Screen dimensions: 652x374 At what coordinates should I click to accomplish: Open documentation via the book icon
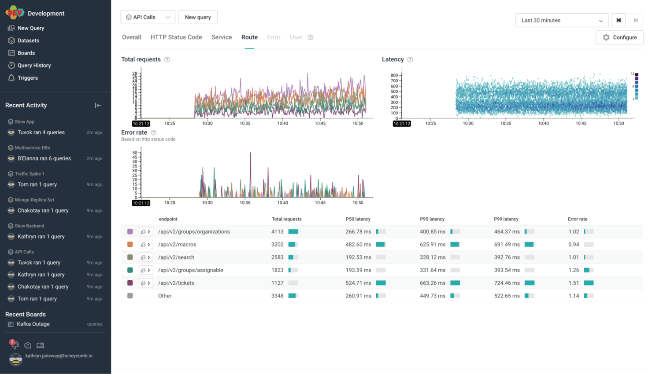40,345
